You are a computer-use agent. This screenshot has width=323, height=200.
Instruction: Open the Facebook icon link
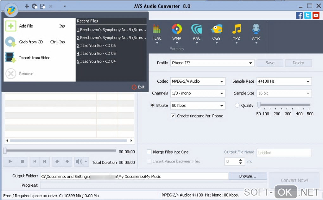click(299, 16)
